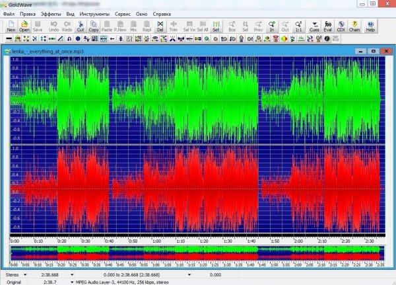
Task: Open the Cues toolbar button
Action: [x=314, y=26]
